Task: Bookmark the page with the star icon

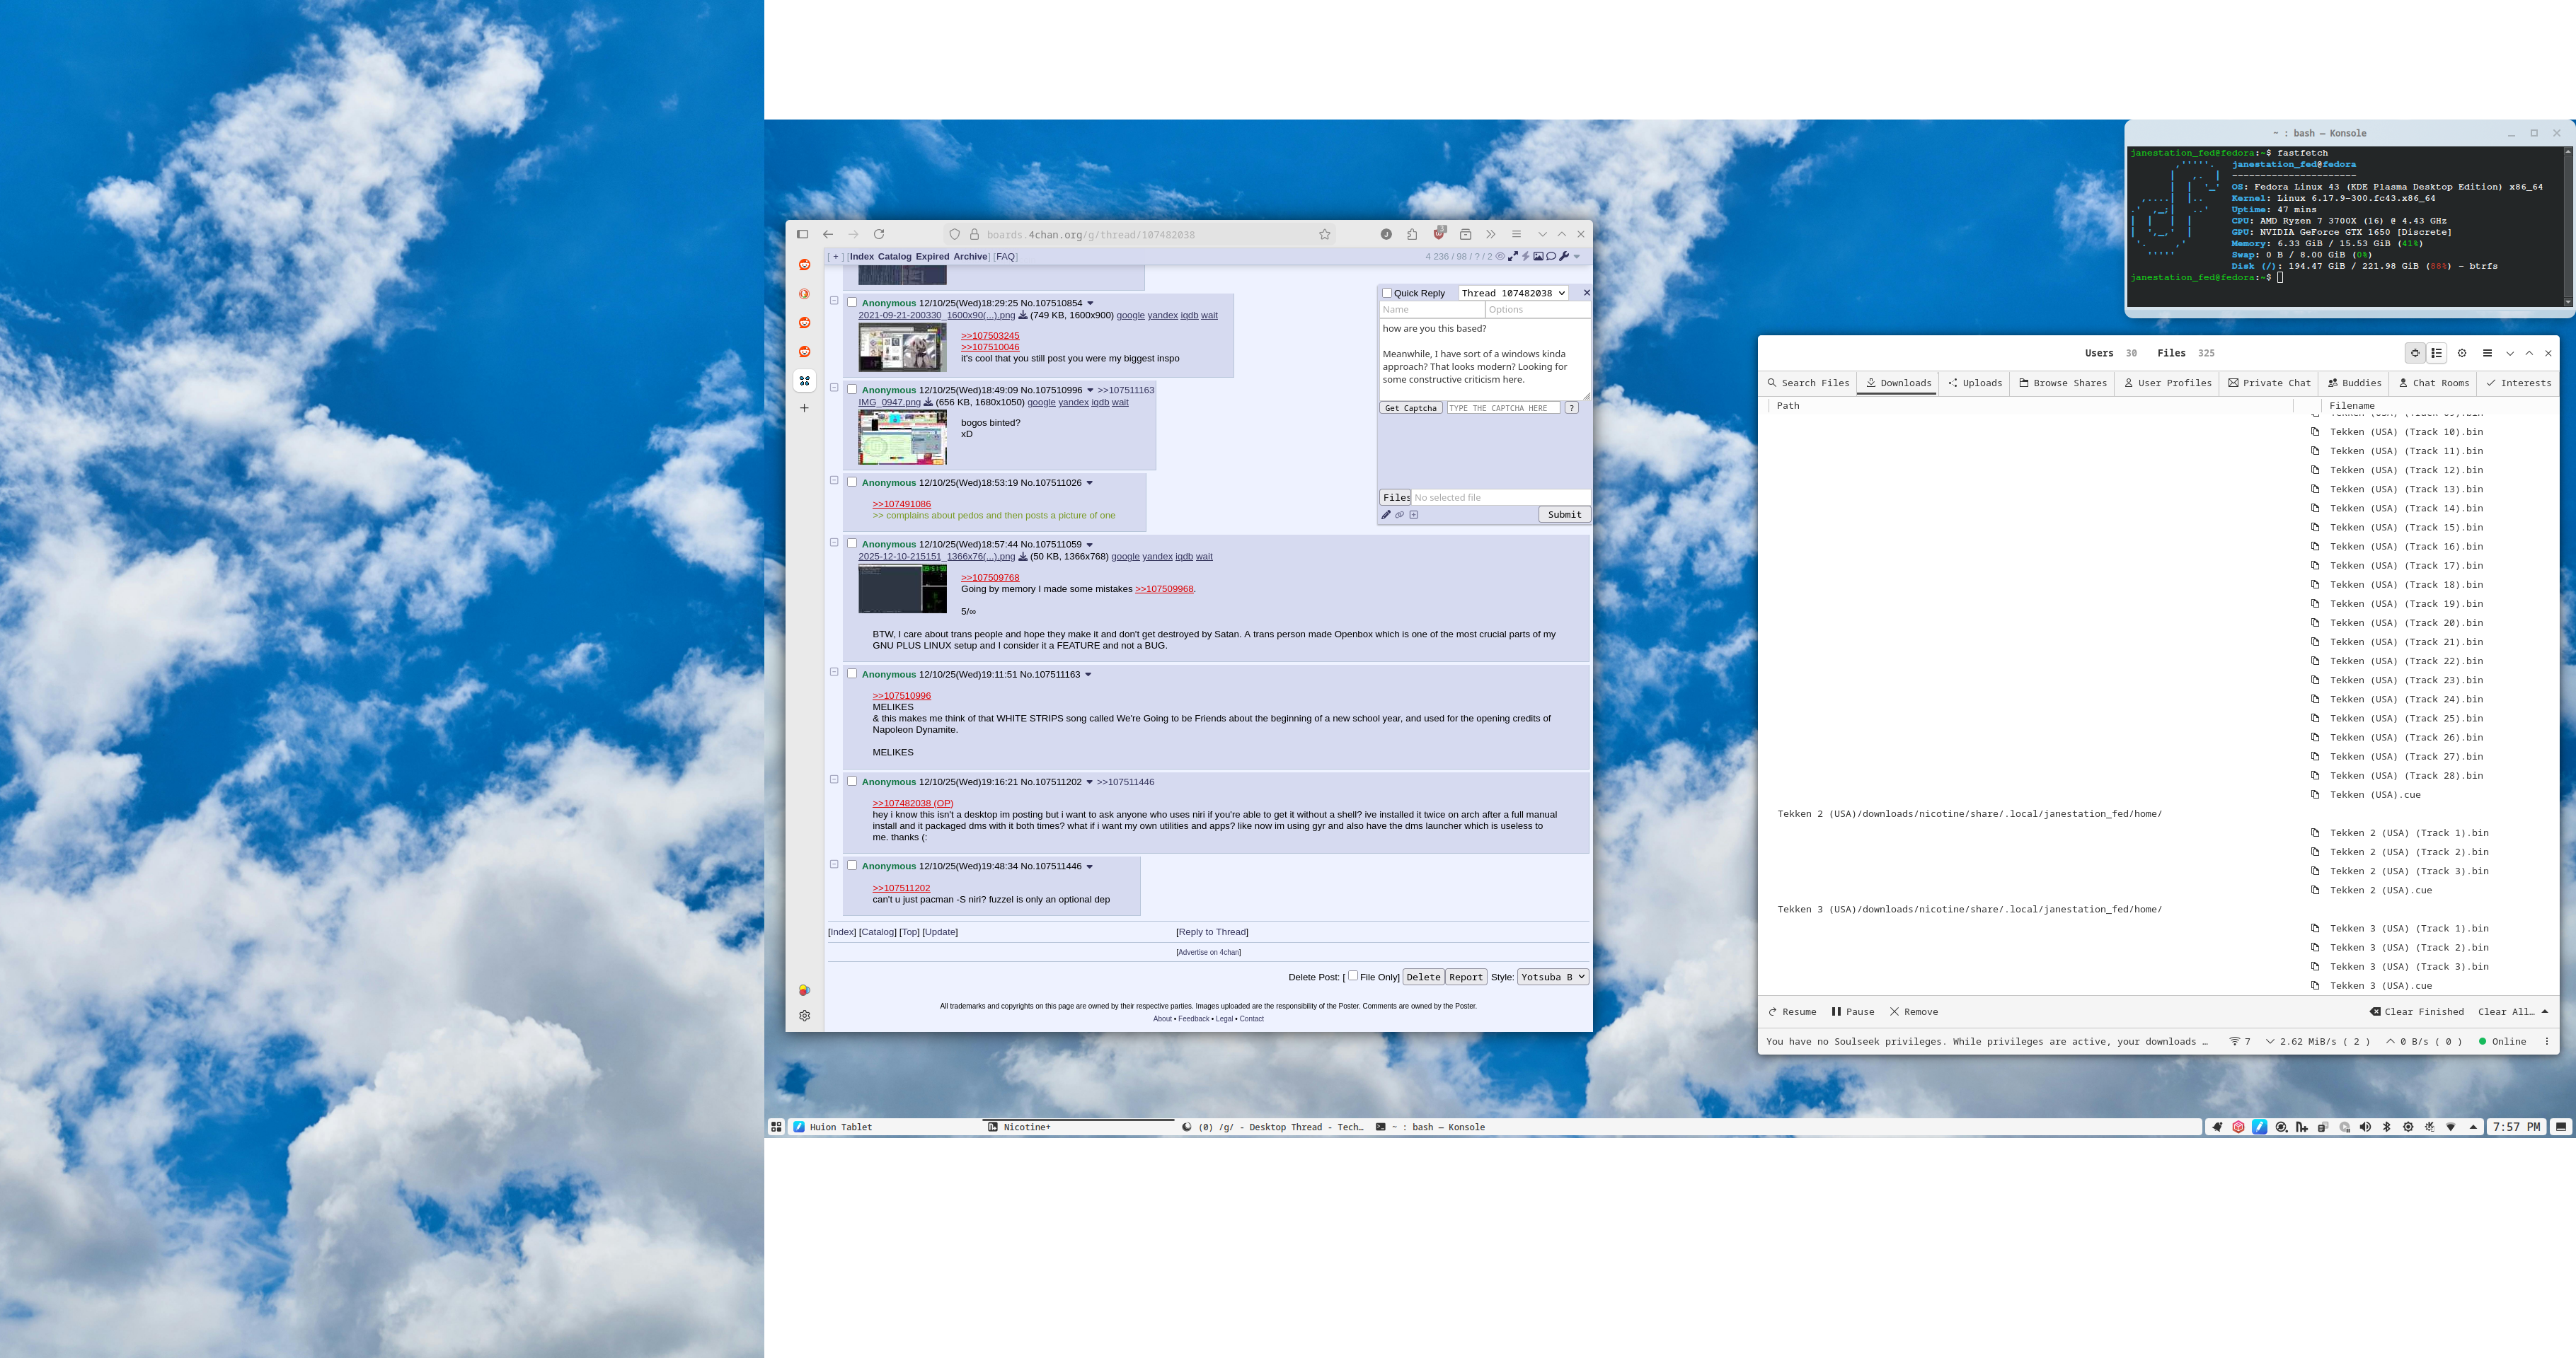Action: pos(1324,235)
